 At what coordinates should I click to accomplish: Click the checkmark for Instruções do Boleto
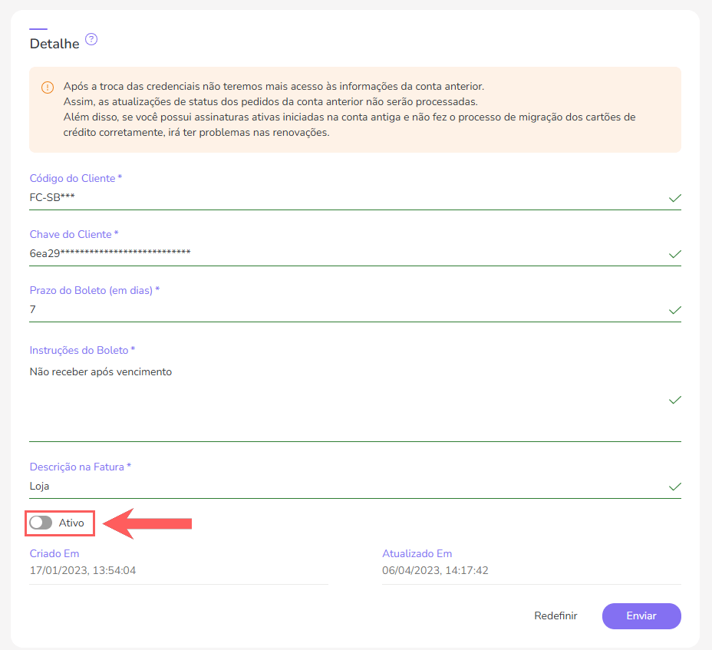(674, 400)
